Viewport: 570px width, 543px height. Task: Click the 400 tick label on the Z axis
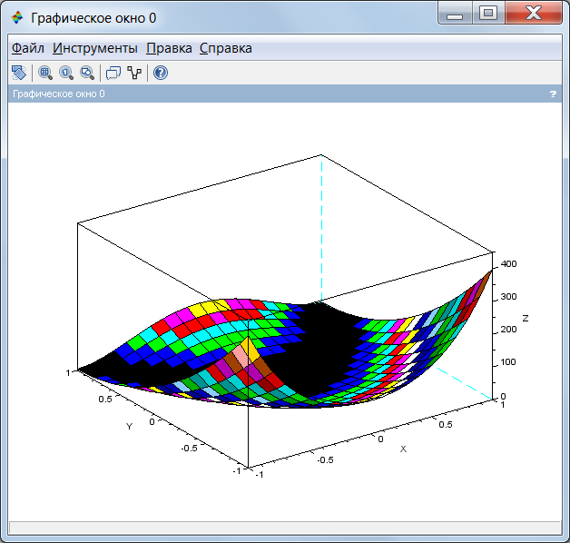(508, 263)
